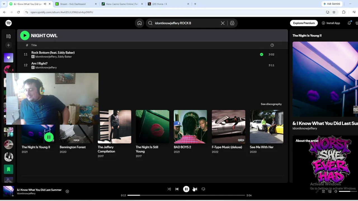
Task: Click the browser address bar URL
Action: coord(62,12)
